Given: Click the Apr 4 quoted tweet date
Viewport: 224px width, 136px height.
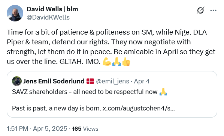Looking at the screenshot, I should tap(142, 82).
